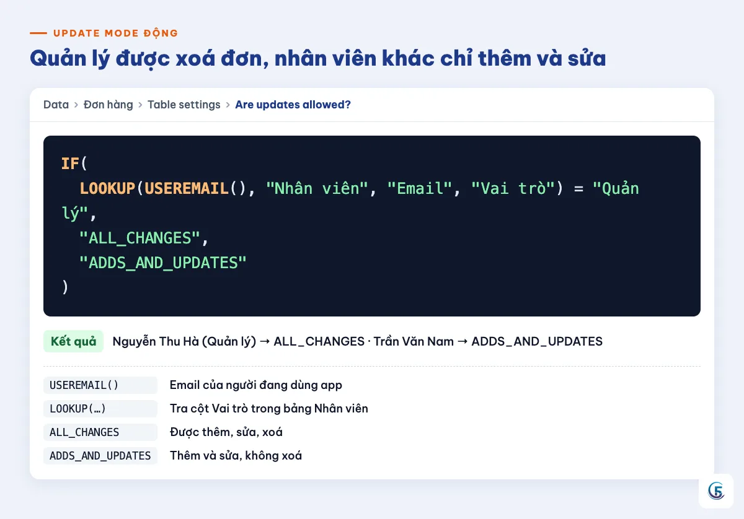Click the logo icon in bottom-right corner
Image resolution: width=744 pixels, height=519 pixels.
(716, 491)
